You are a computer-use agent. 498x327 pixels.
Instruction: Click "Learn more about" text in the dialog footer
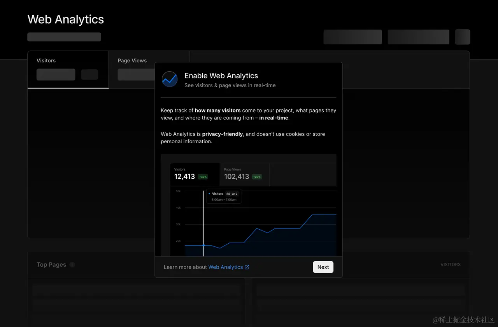(x=185, y=267)
